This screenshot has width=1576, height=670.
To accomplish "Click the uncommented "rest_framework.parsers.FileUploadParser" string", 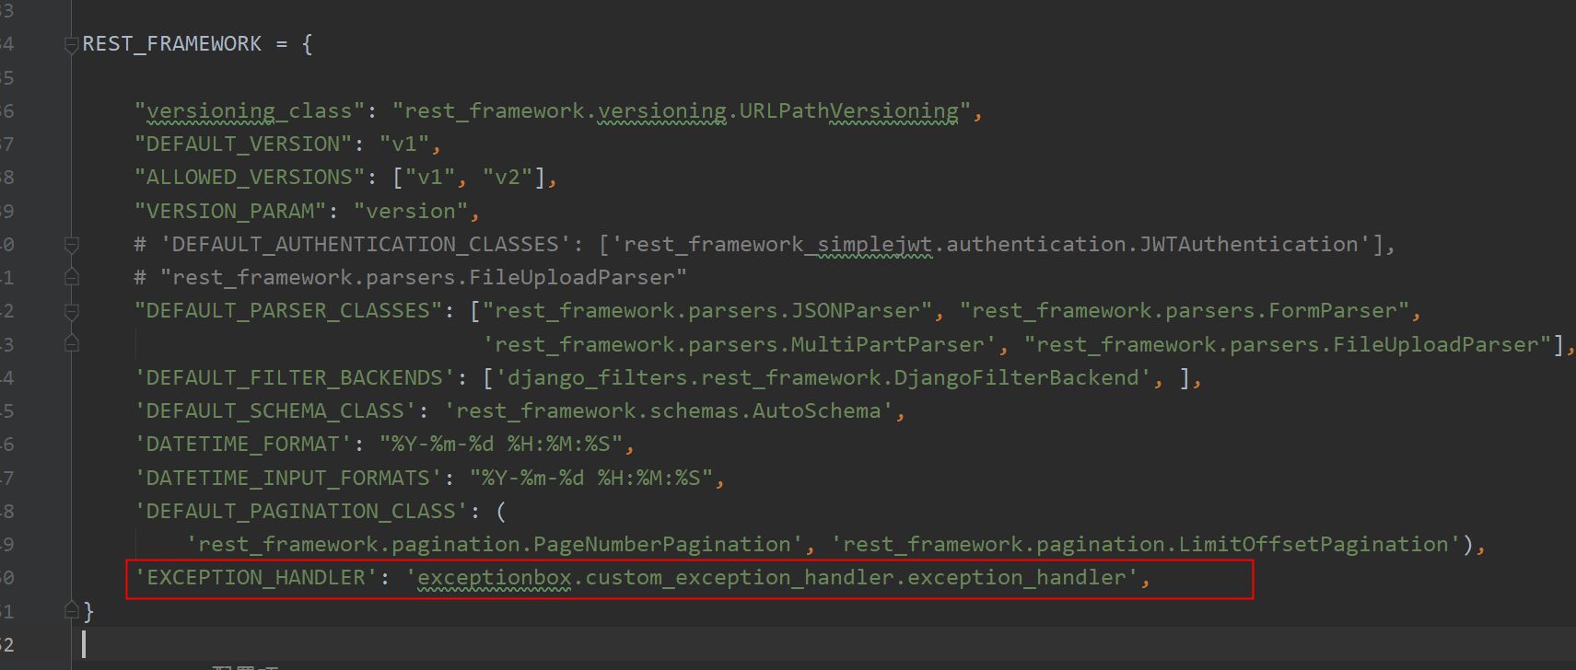I will [x=1288, y=345].
